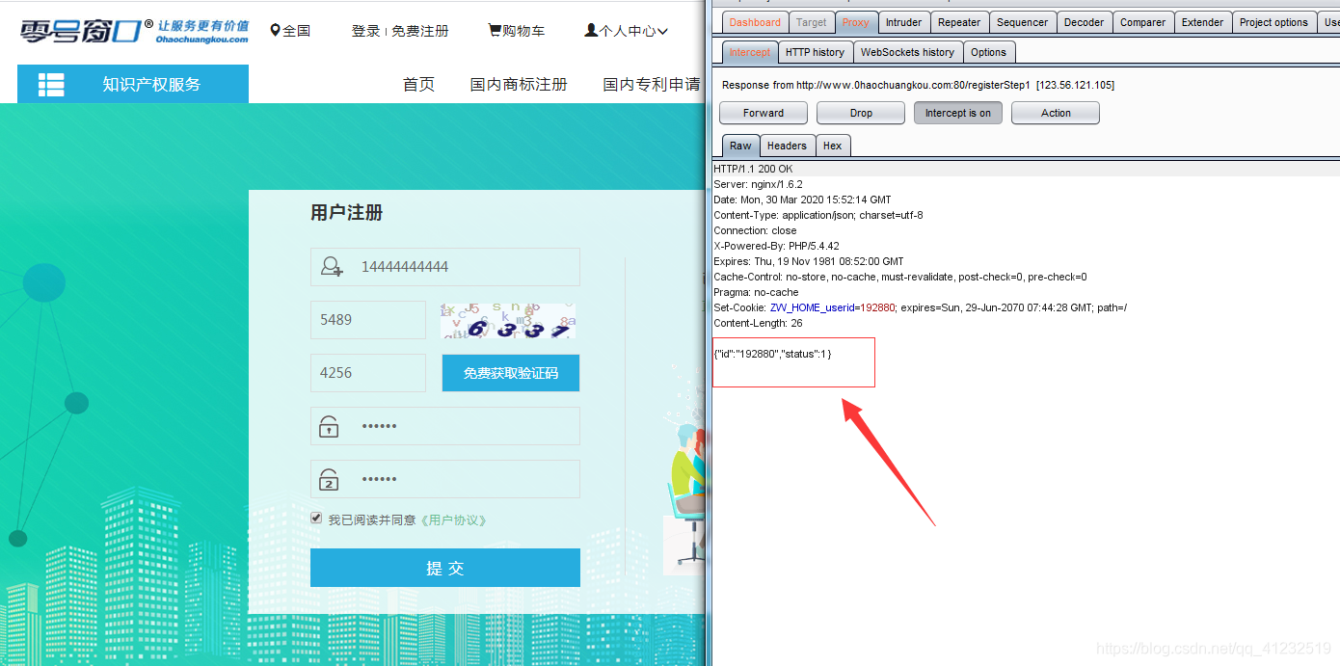Click the 免费注册 link
This screenshot has height=666, width=1340.
[420, 31]
